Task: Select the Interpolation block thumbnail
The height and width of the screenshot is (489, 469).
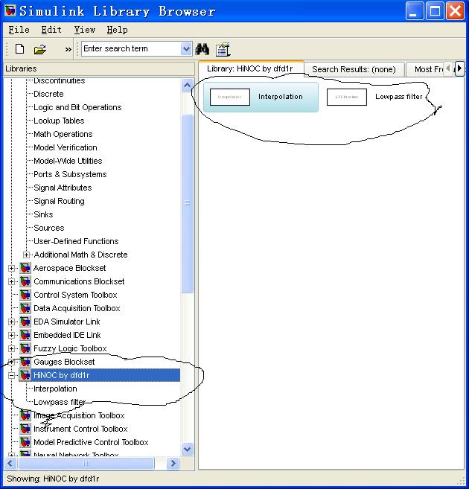Action: click(230, 97)
